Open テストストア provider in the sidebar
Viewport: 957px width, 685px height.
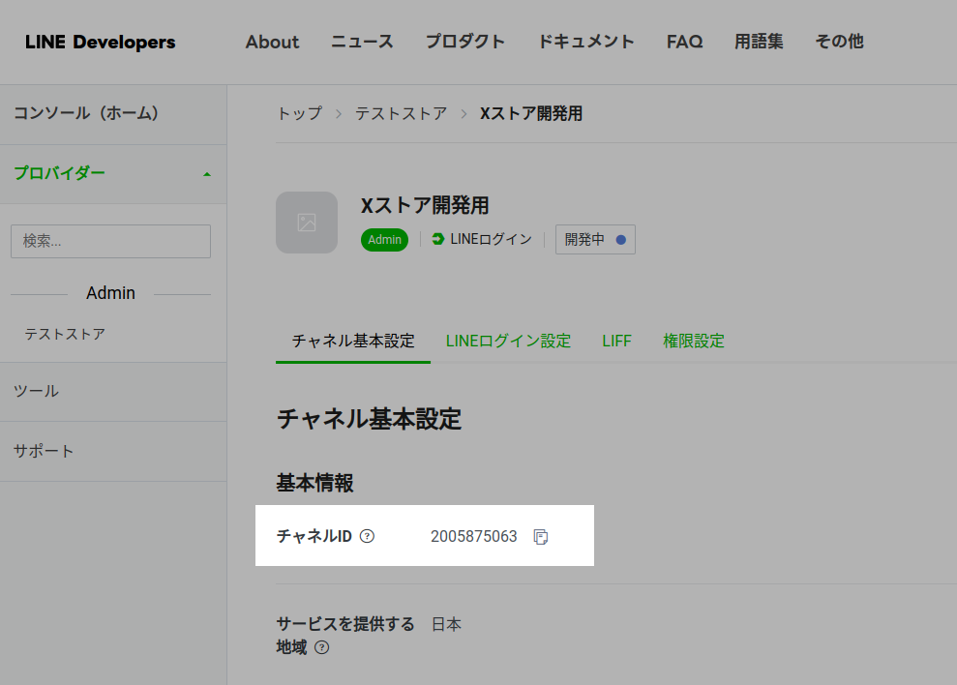(x=65, y=334)
